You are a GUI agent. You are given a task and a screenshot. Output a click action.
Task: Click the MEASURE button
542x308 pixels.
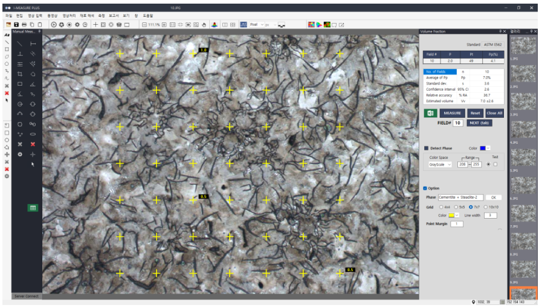452,113
